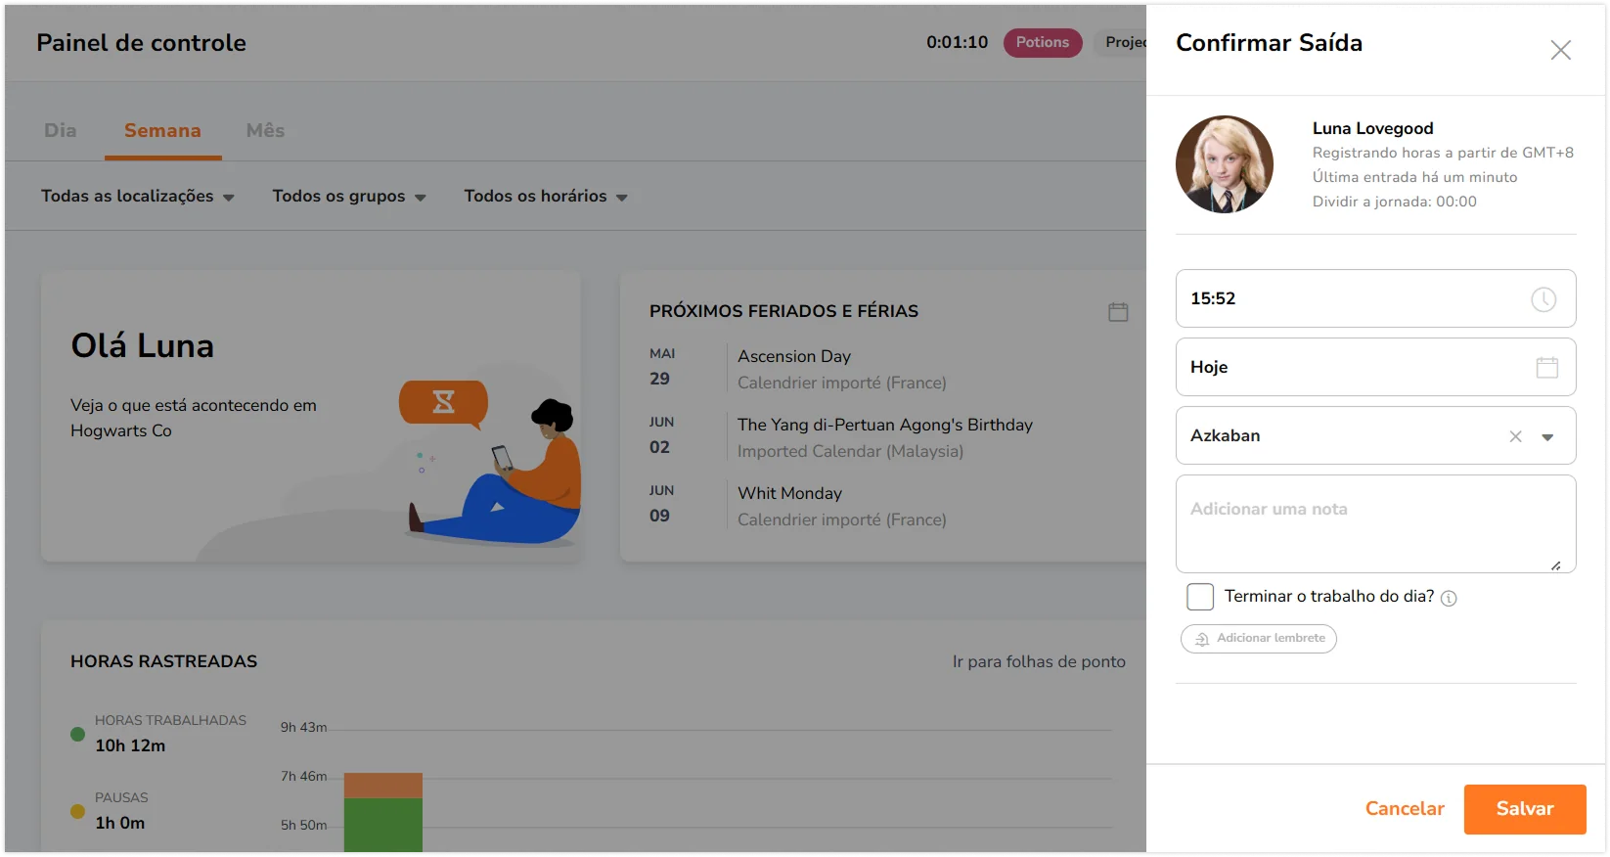The image size is (1610, 857).
Task: Click the yellow Pausas legend dot
Action: [x=77, y=811]
